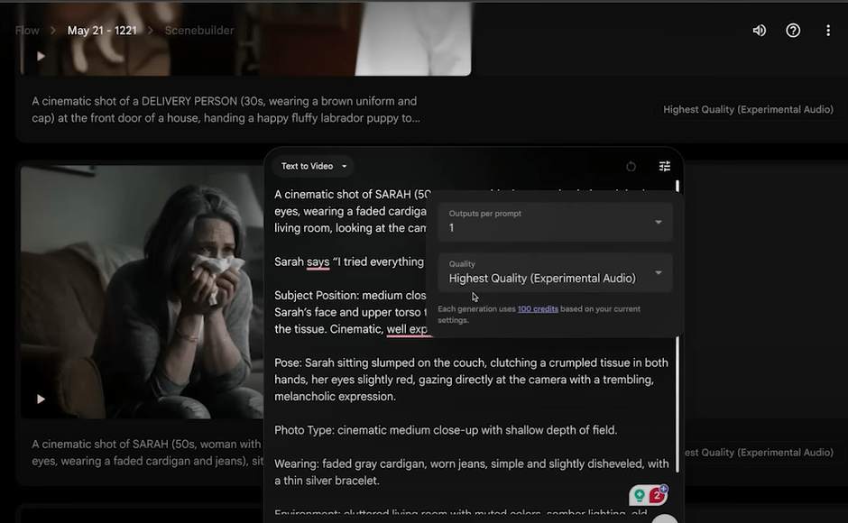Go to Flow in the breadcrumb
848x523 pixels.
point(27,31)
